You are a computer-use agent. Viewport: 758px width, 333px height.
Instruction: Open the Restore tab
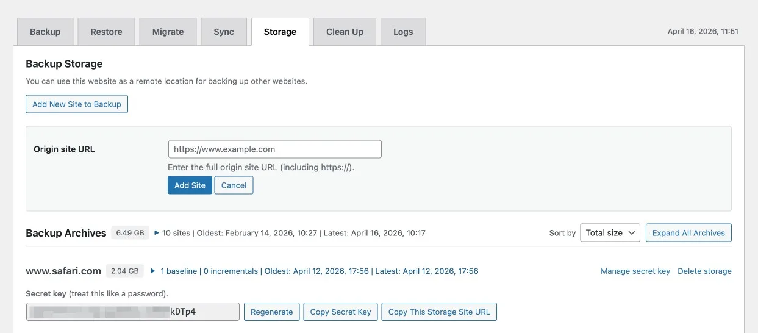point(106,32)
